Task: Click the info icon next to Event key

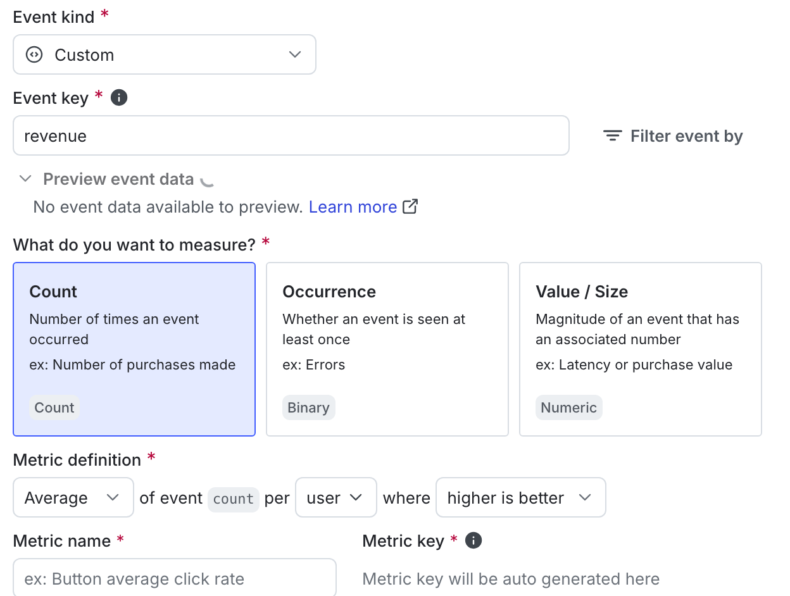Action: pyautogui.click(x=119, y=97)
